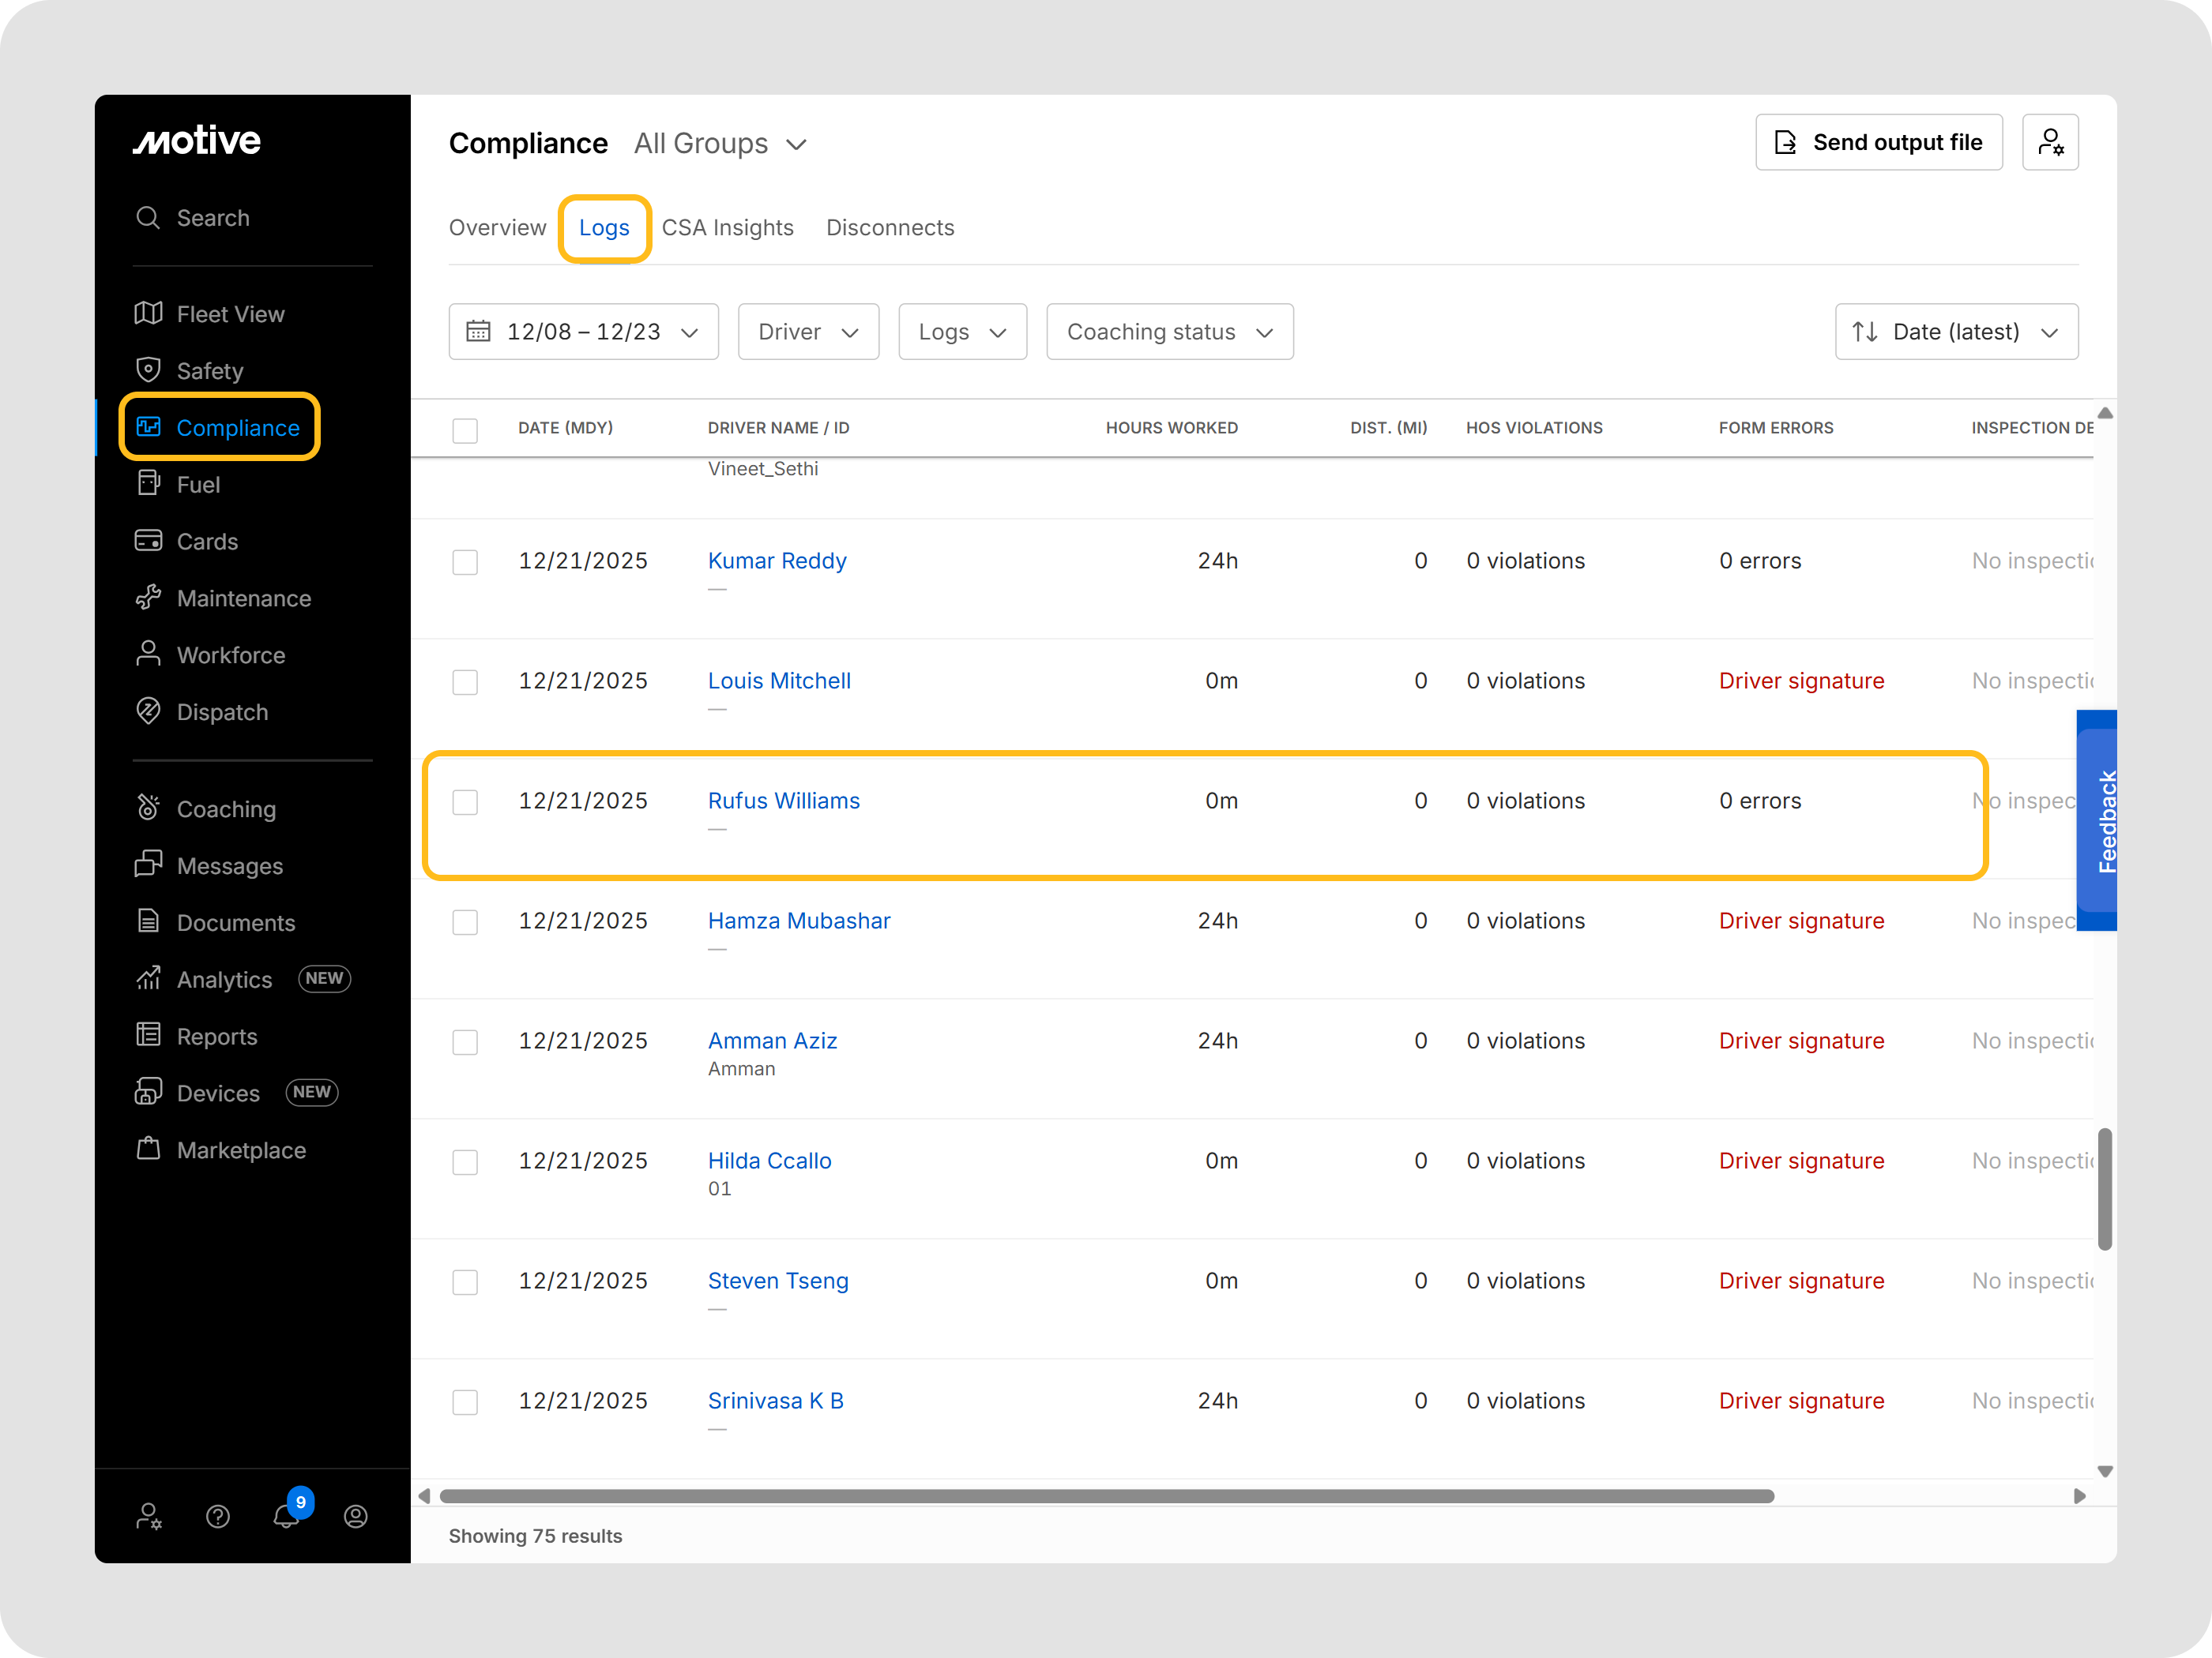Screen dimensions: 2212x1658
Task: Expand the Coaching status filter
Action: (1169, 332)
